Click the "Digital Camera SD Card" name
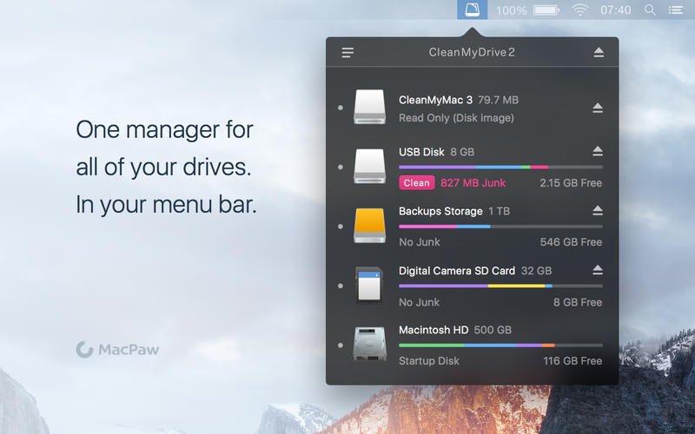Screen dimensions: 695x434 [x=457, y=271]
